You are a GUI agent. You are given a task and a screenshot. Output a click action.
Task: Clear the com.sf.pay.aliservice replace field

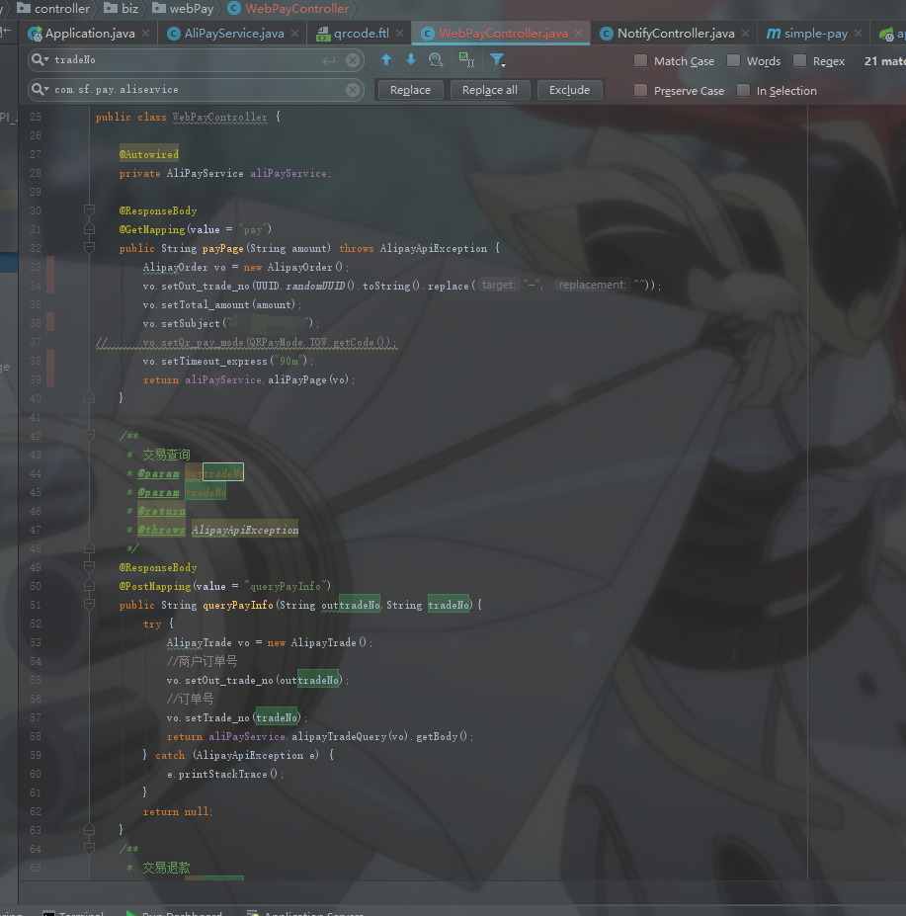click(353, 90)
